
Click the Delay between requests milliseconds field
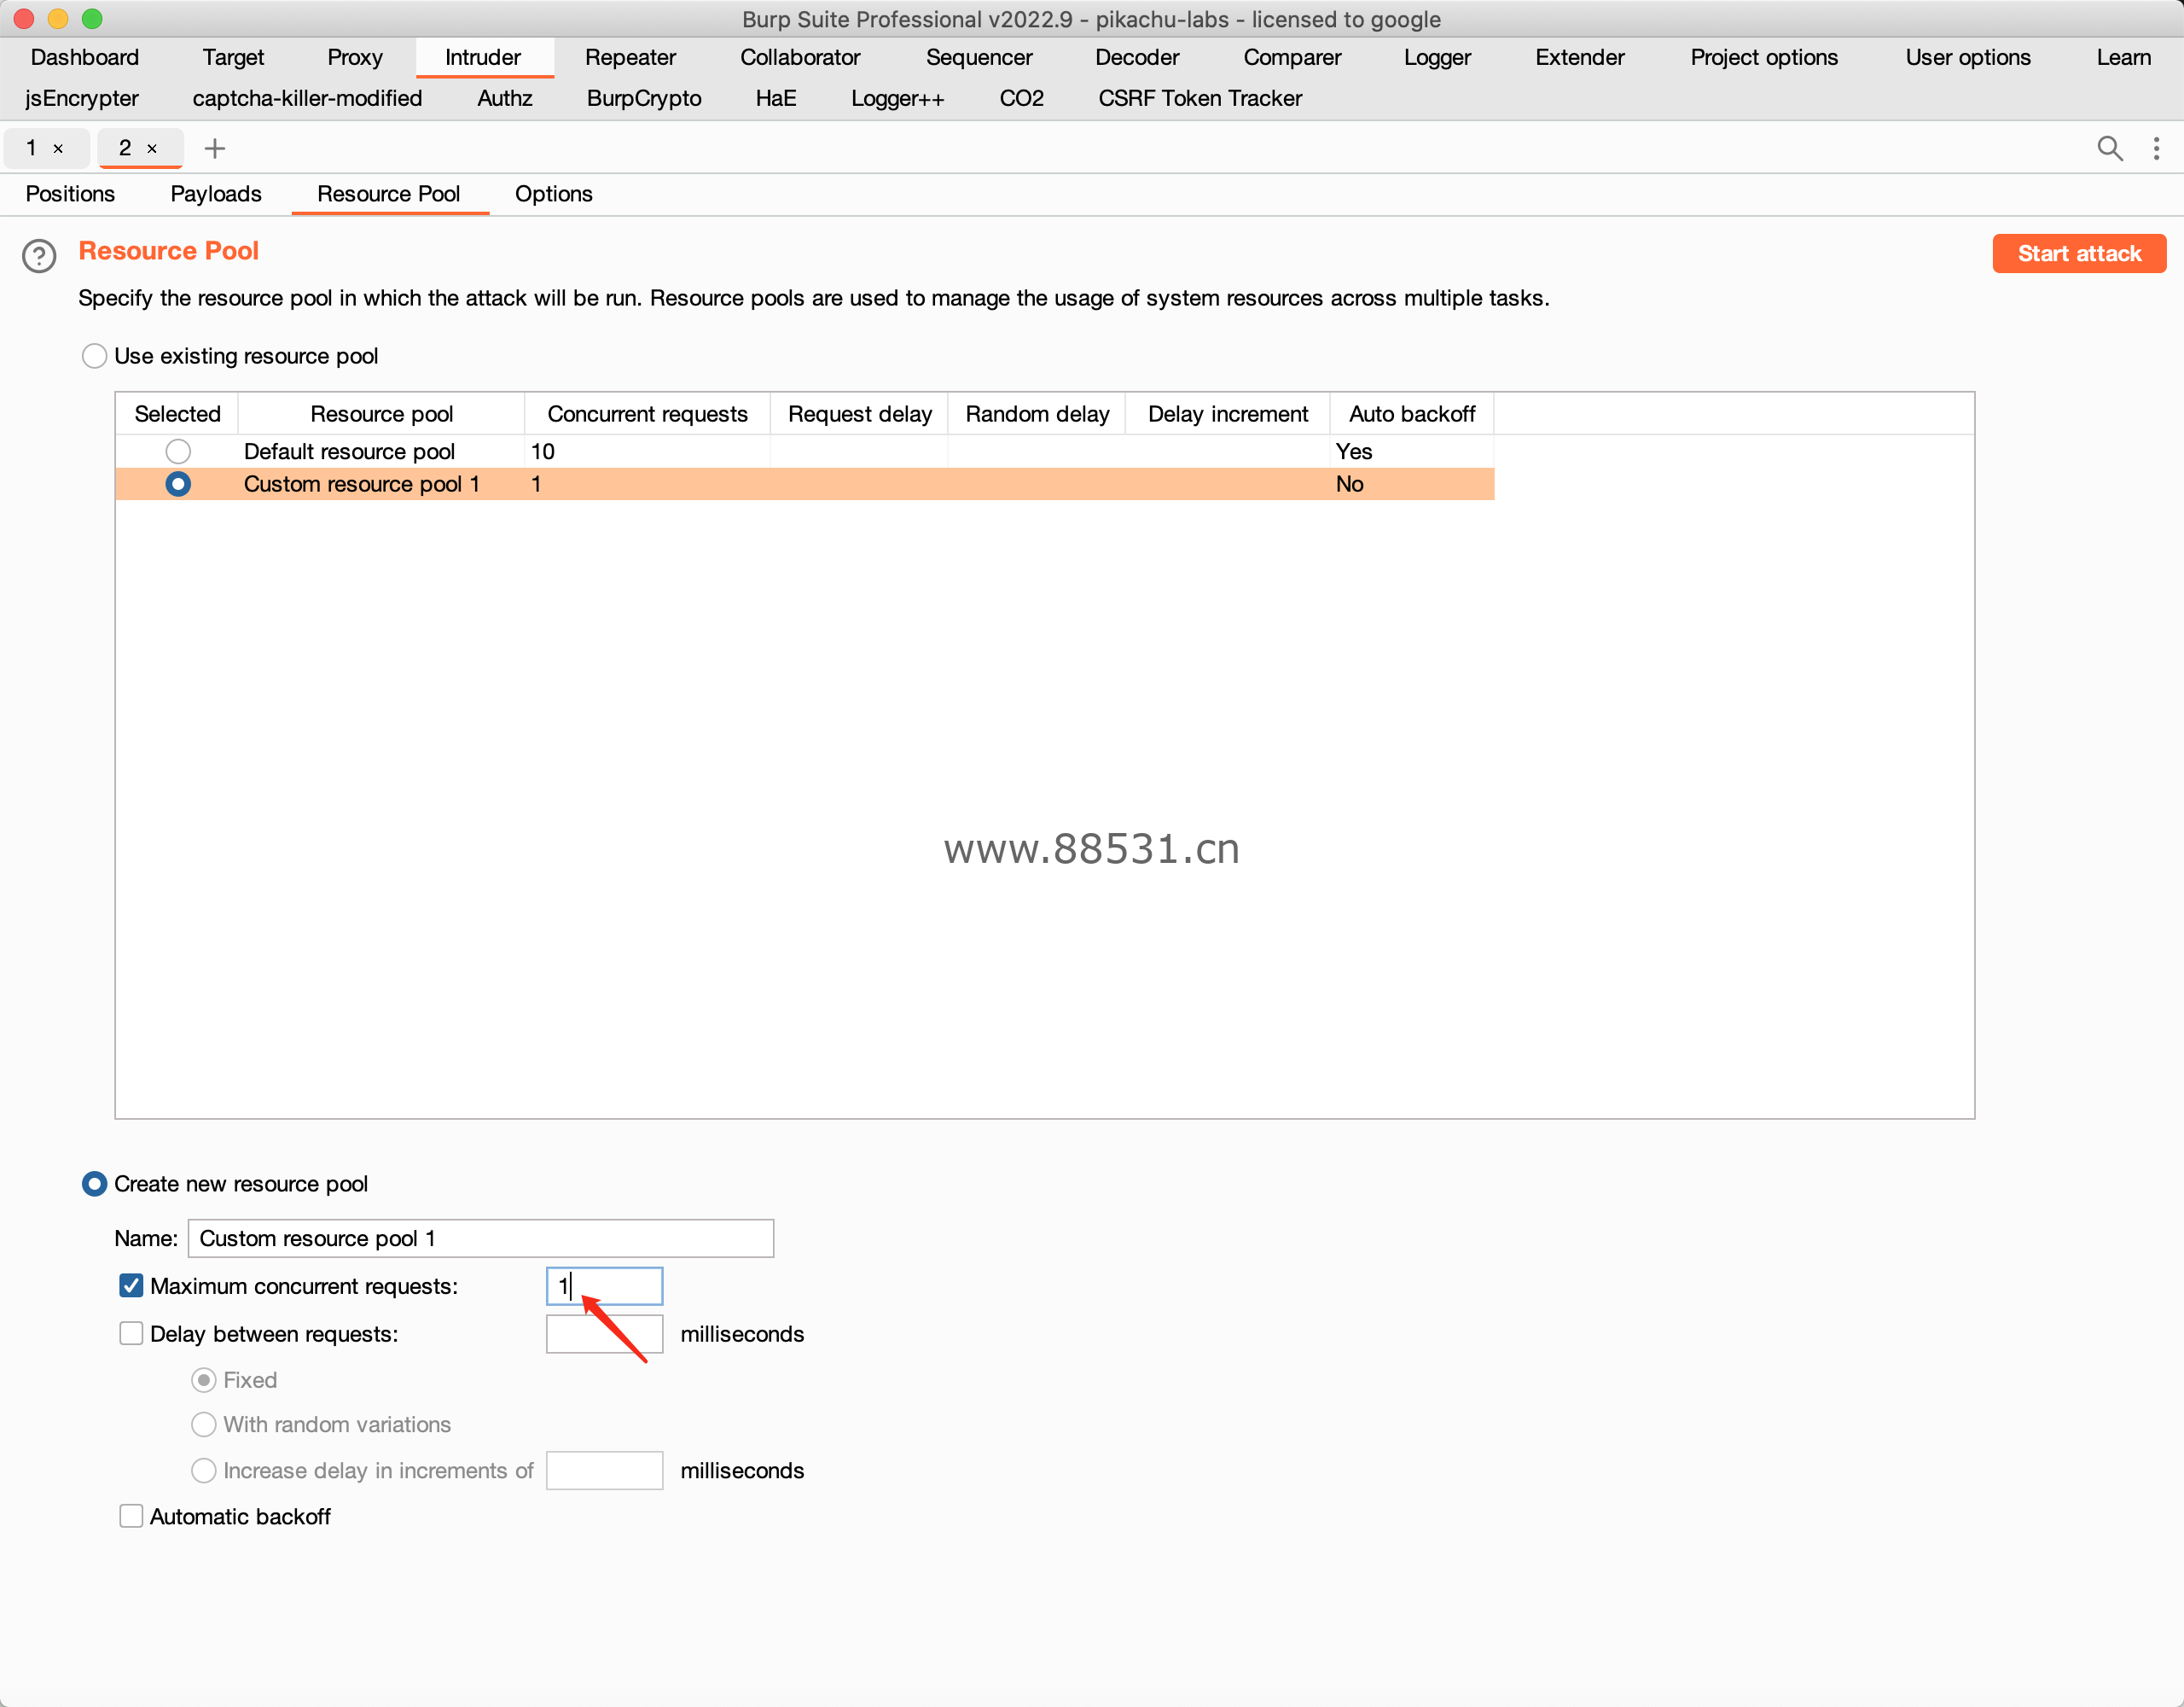pyautogui.click(x=604, y=1334)
